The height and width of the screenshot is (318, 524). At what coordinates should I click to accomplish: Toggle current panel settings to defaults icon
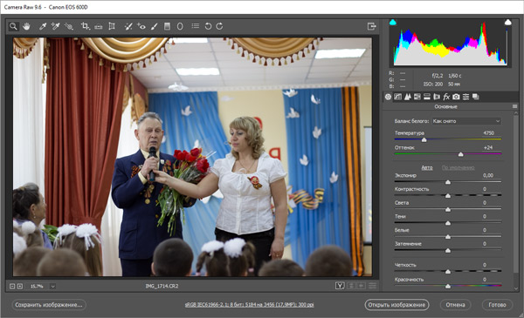coord(372,286)
